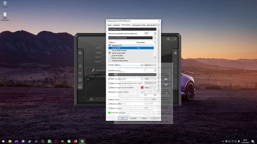Click the red tray icon color swatch
This screenshot has height=144, width=257.
142,88
